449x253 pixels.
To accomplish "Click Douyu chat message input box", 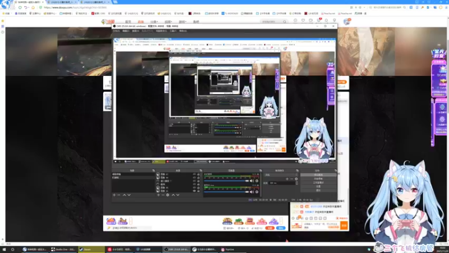I will point(321,226).
